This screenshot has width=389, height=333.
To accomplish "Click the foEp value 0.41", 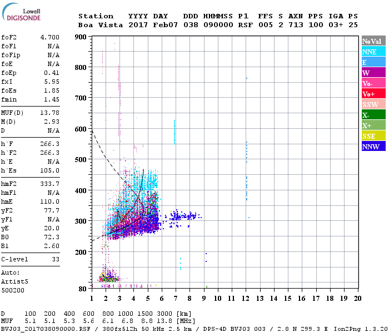I will pos(52,73).
